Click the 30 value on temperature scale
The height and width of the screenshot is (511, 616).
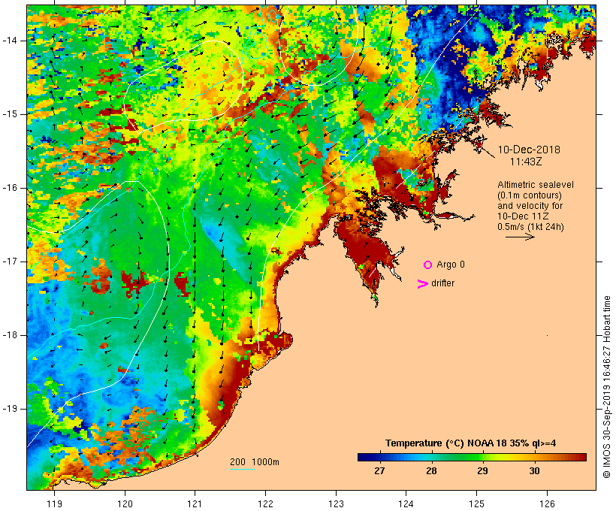[x=534, y=471]
